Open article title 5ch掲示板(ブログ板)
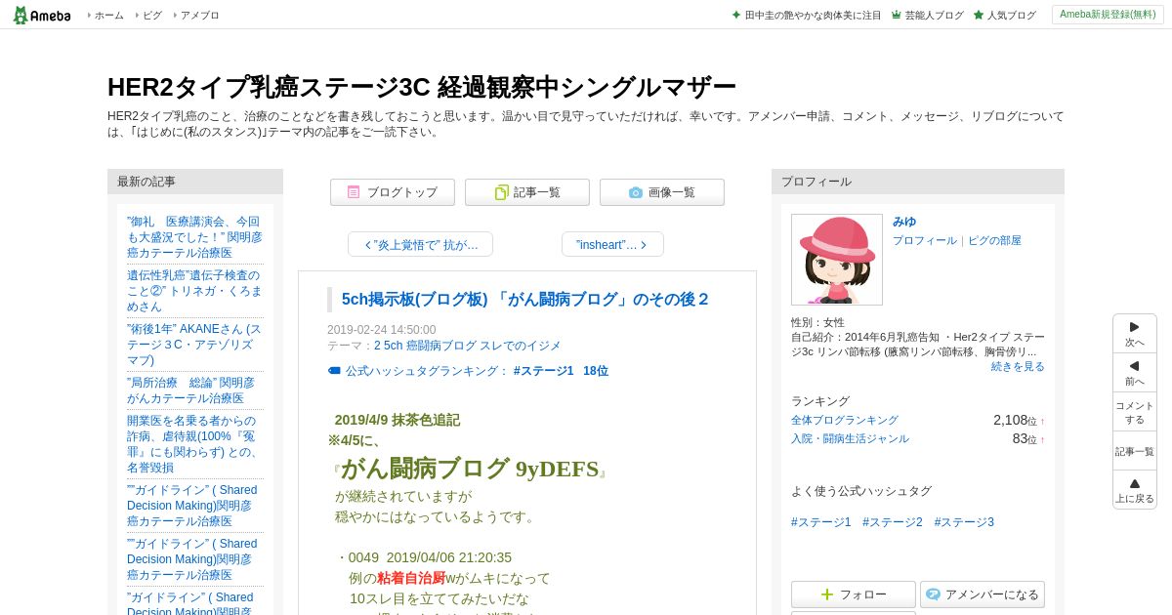Screen dimensions: 1172x615 coord(525,300)
